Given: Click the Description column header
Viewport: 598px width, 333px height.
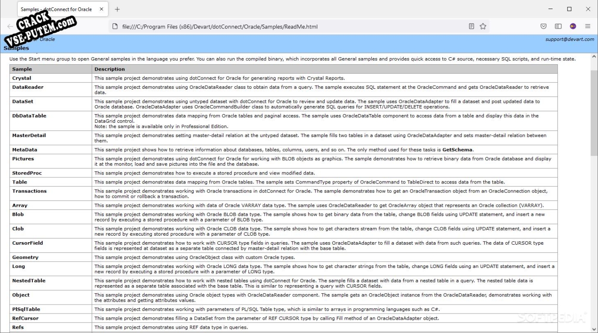Looking at the screenshot, I should [325, 69].
